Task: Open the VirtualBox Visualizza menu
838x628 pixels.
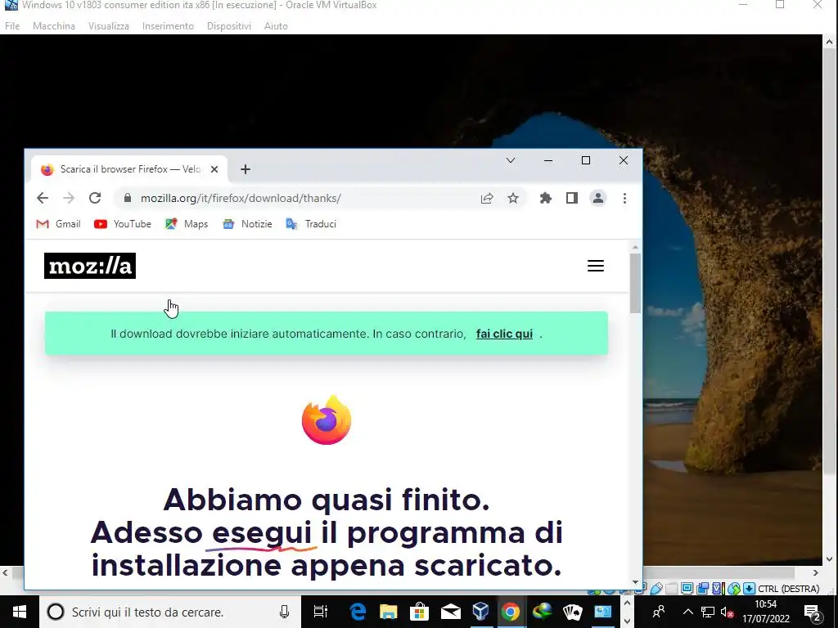Action: point(109,25)
